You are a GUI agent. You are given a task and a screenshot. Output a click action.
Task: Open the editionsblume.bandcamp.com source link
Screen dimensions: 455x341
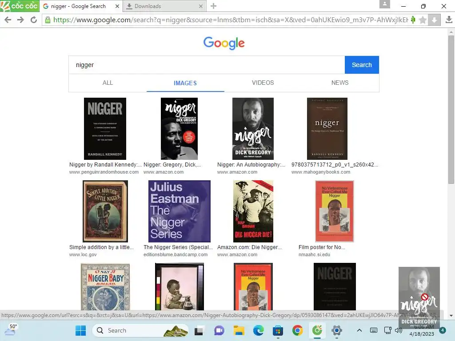point(175,254)
